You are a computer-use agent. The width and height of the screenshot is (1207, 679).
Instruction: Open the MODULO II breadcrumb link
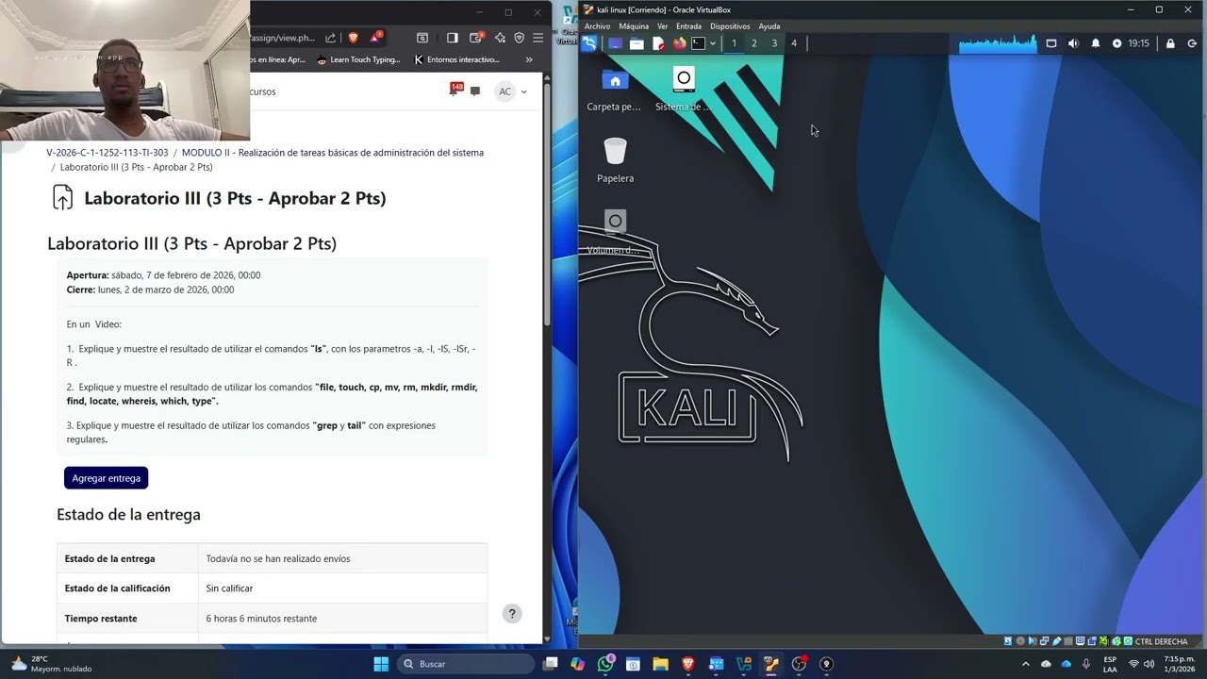point(333,153)
